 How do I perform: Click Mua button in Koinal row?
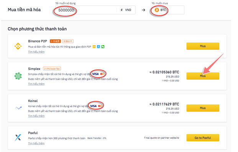(x=203, y=108)
